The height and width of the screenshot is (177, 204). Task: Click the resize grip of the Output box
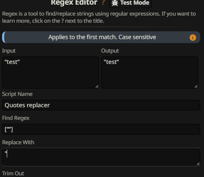point(196,87)
